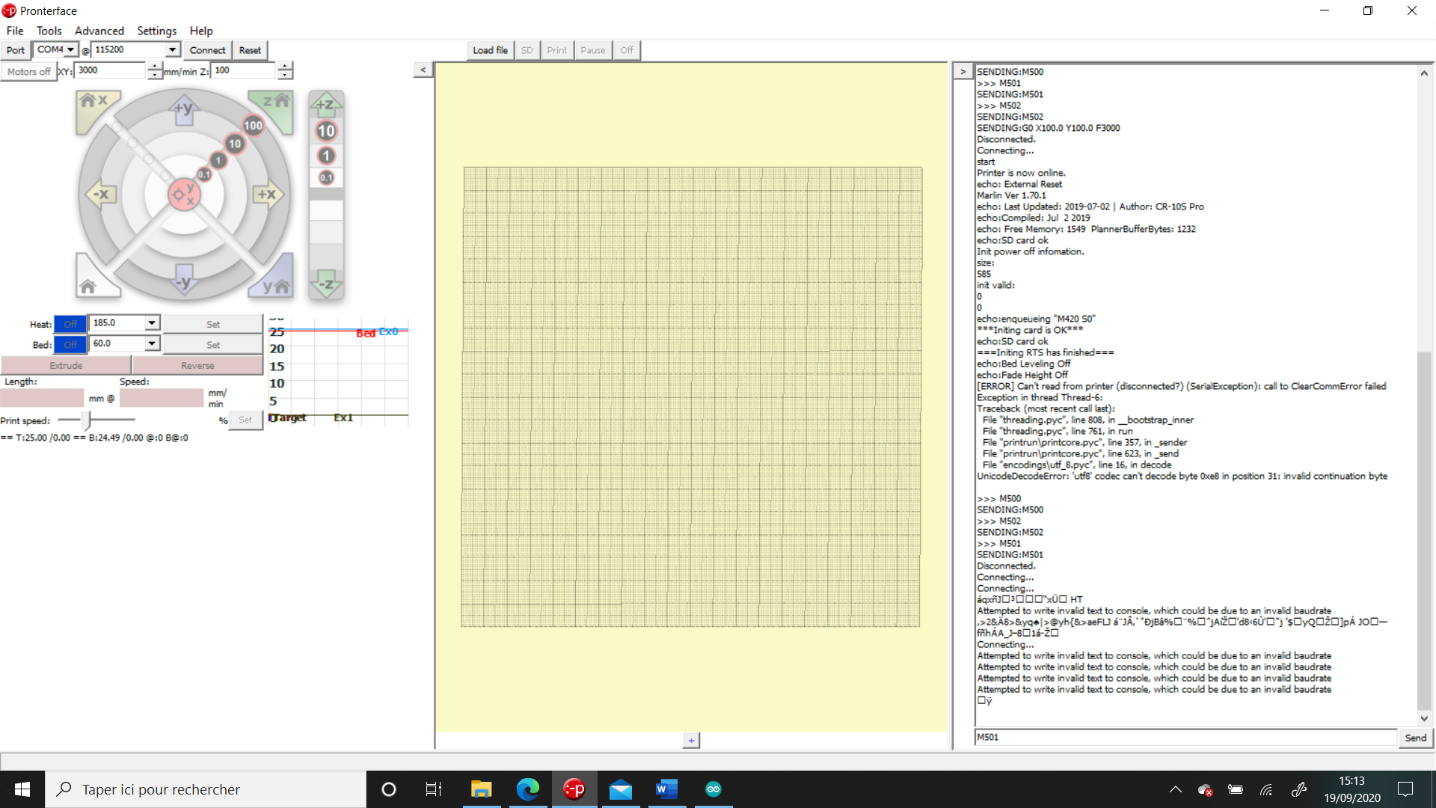Click the Connect button
1436x808 pixels.
pyautogui.click(x=207, y=50)
